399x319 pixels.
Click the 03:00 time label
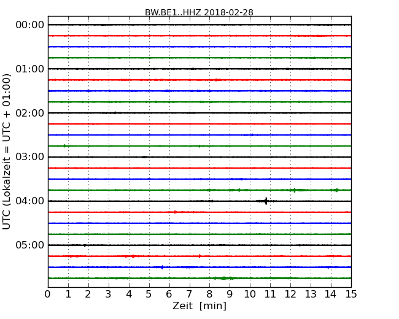click(30, 156)
